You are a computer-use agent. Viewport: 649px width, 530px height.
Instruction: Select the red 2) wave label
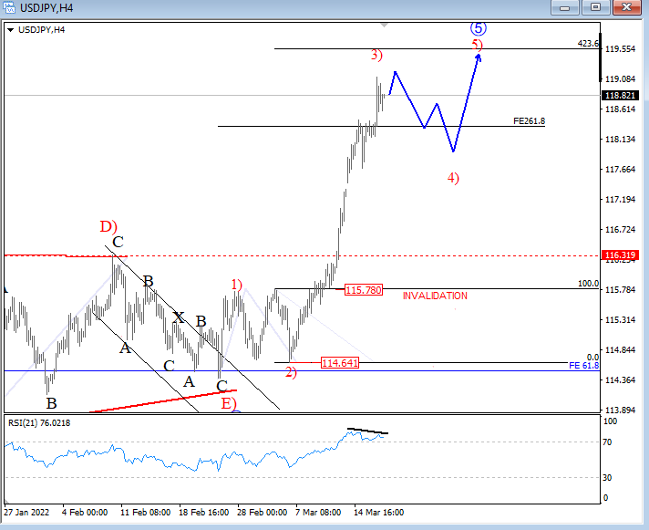click(x=291, y=373)
